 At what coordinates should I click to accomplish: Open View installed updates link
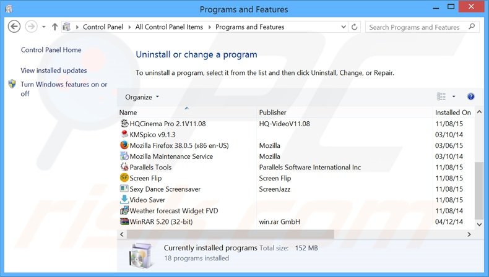point(54,70)
